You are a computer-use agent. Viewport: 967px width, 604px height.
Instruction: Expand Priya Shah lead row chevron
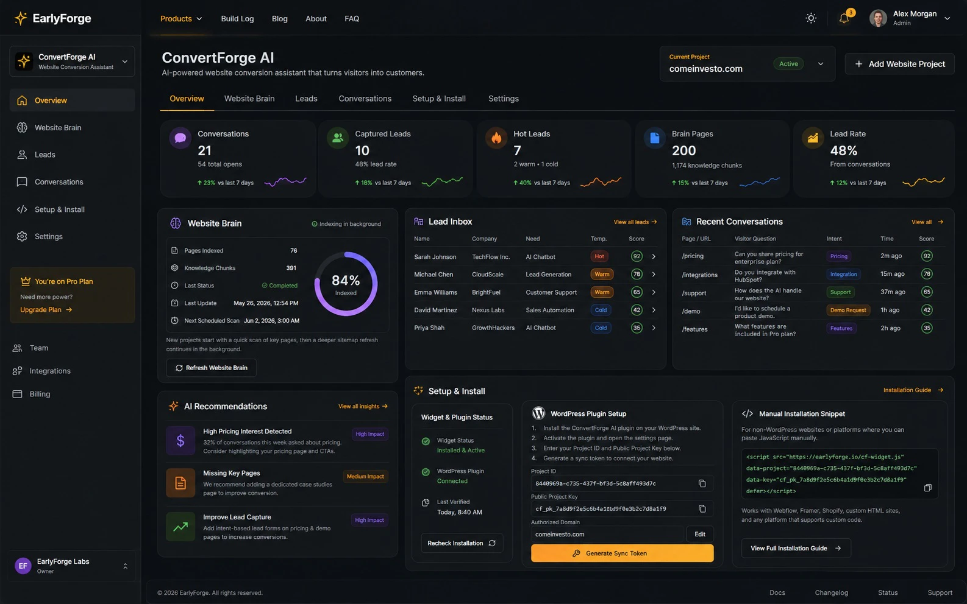click(654, 328)
